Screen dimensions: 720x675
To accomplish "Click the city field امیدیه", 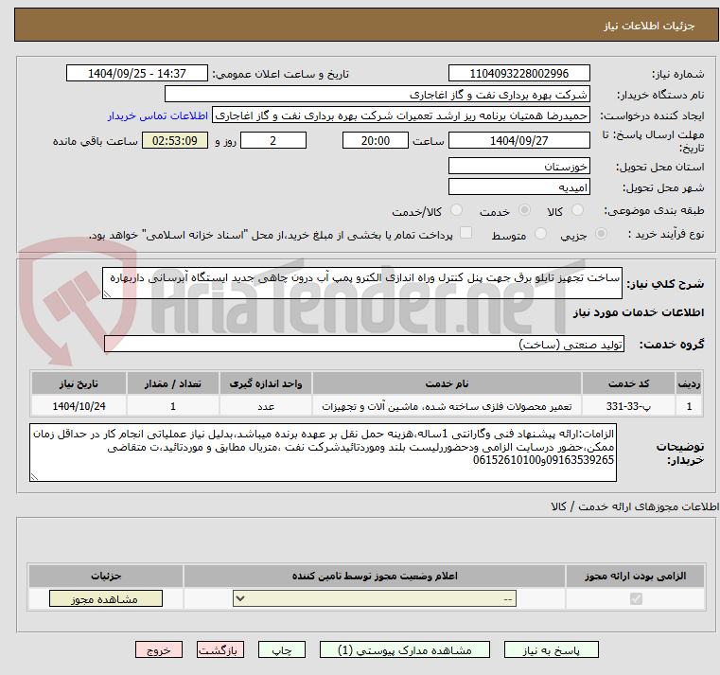I will [x=518, y=187].
